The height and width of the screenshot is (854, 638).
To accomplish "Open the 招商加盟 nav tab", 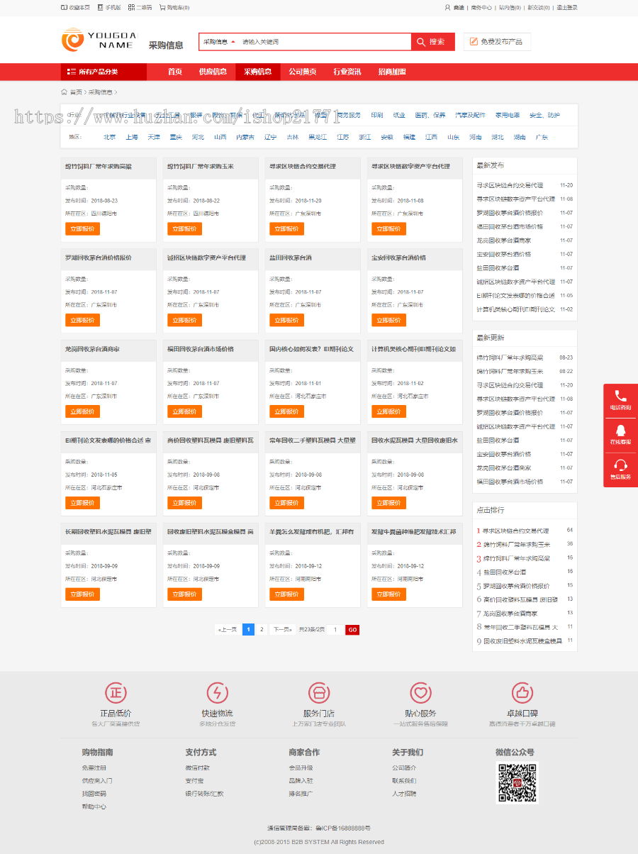I will click(x=392, y=72).
